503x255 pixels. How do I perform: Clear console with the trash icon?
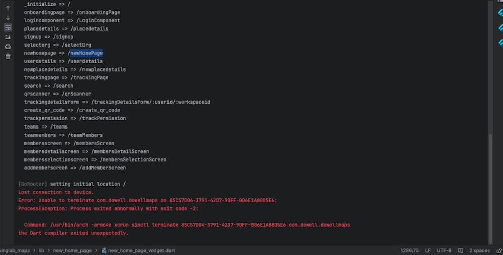(x=8, y=56)
